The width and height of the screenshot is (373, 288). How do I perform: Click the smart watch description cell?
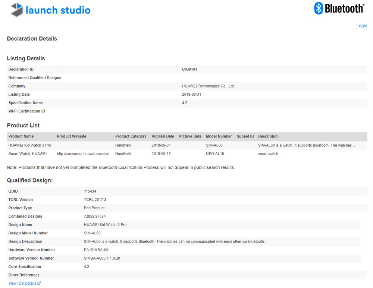pos(268,154)
